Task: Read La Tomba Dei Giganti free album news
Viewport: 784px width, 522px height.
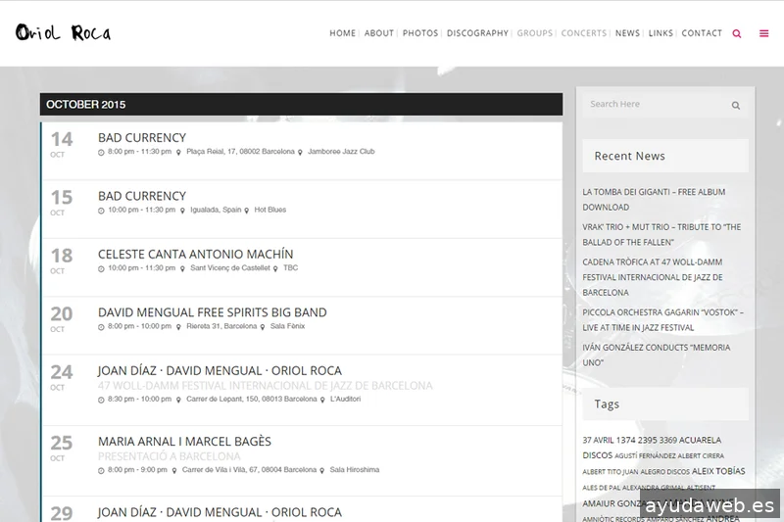Action: click(654, 200)
